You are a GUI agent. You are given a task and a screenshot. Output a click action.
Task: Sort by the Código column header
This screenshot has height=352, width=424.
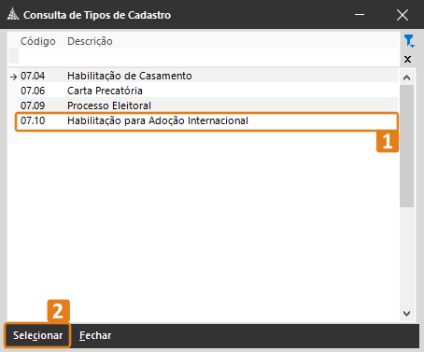click(x=38, y=41)
